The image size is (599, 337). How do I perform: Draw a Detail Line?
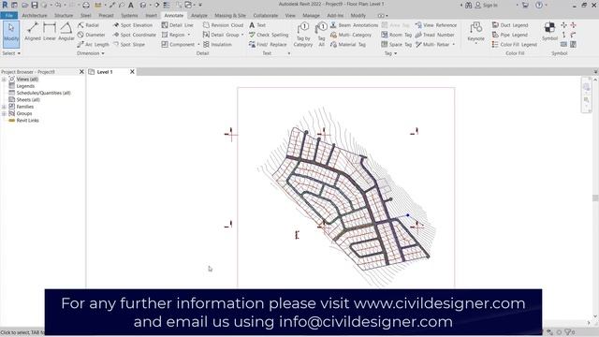click(x=177, y=25)
